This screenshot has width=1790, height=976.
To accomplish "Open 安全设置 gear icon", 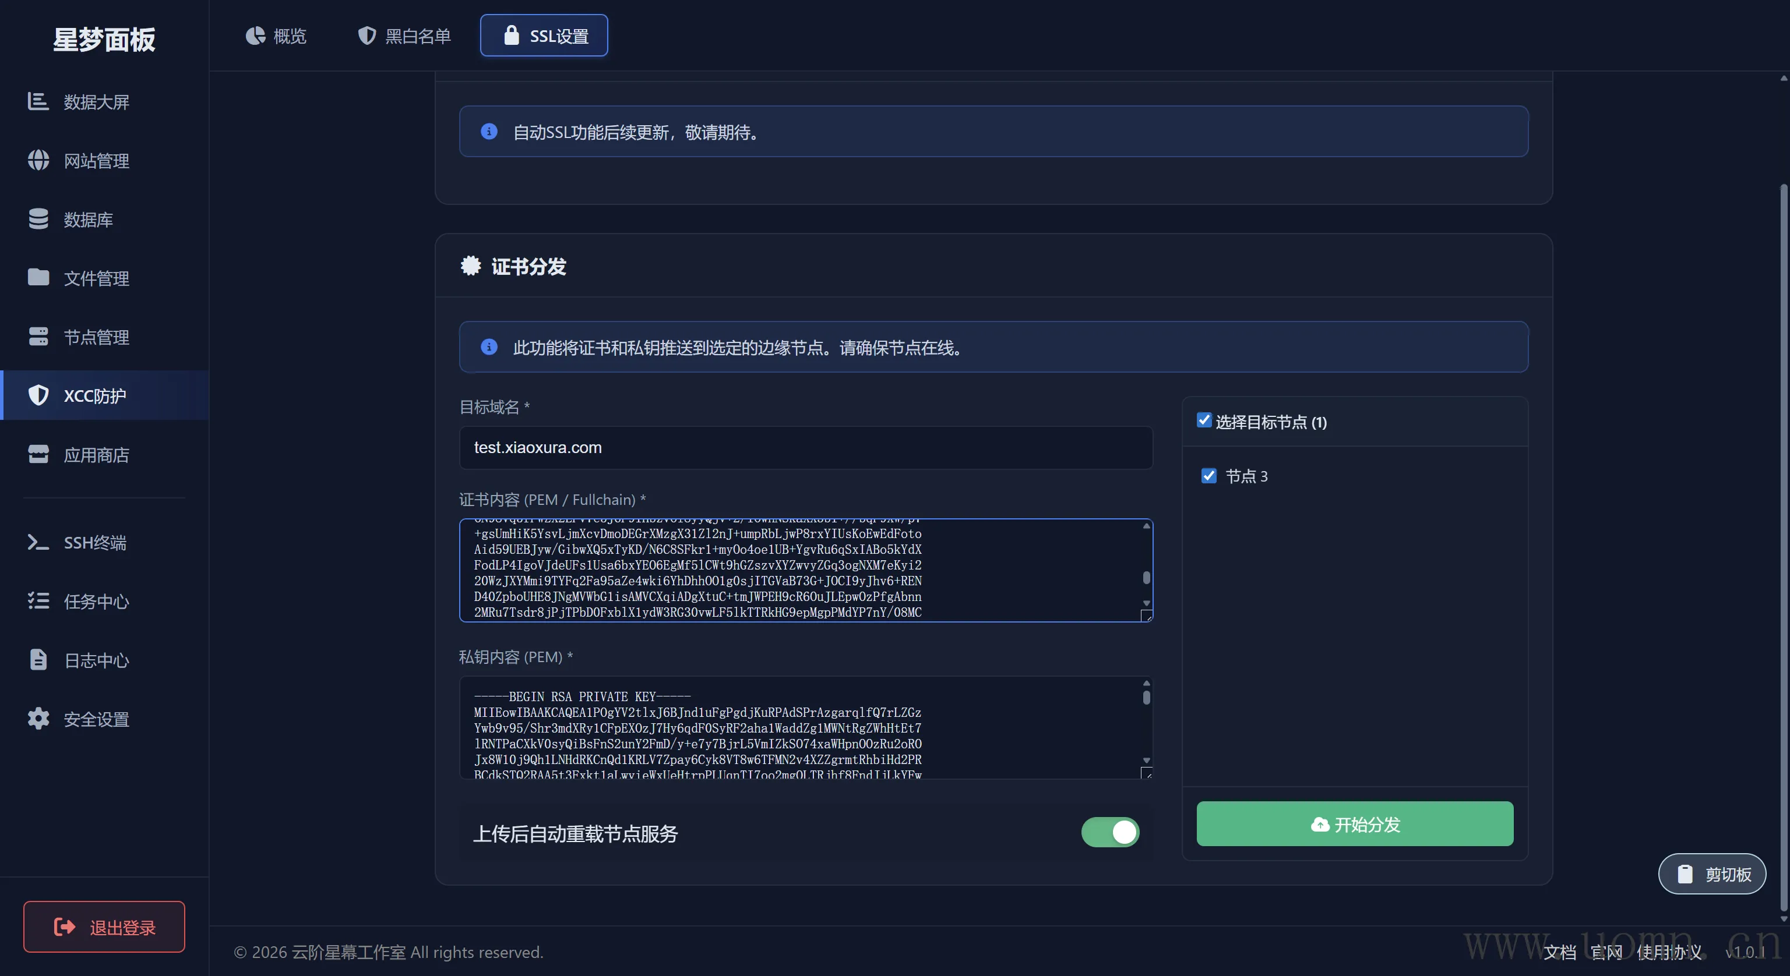I will [x=37, y=719].
